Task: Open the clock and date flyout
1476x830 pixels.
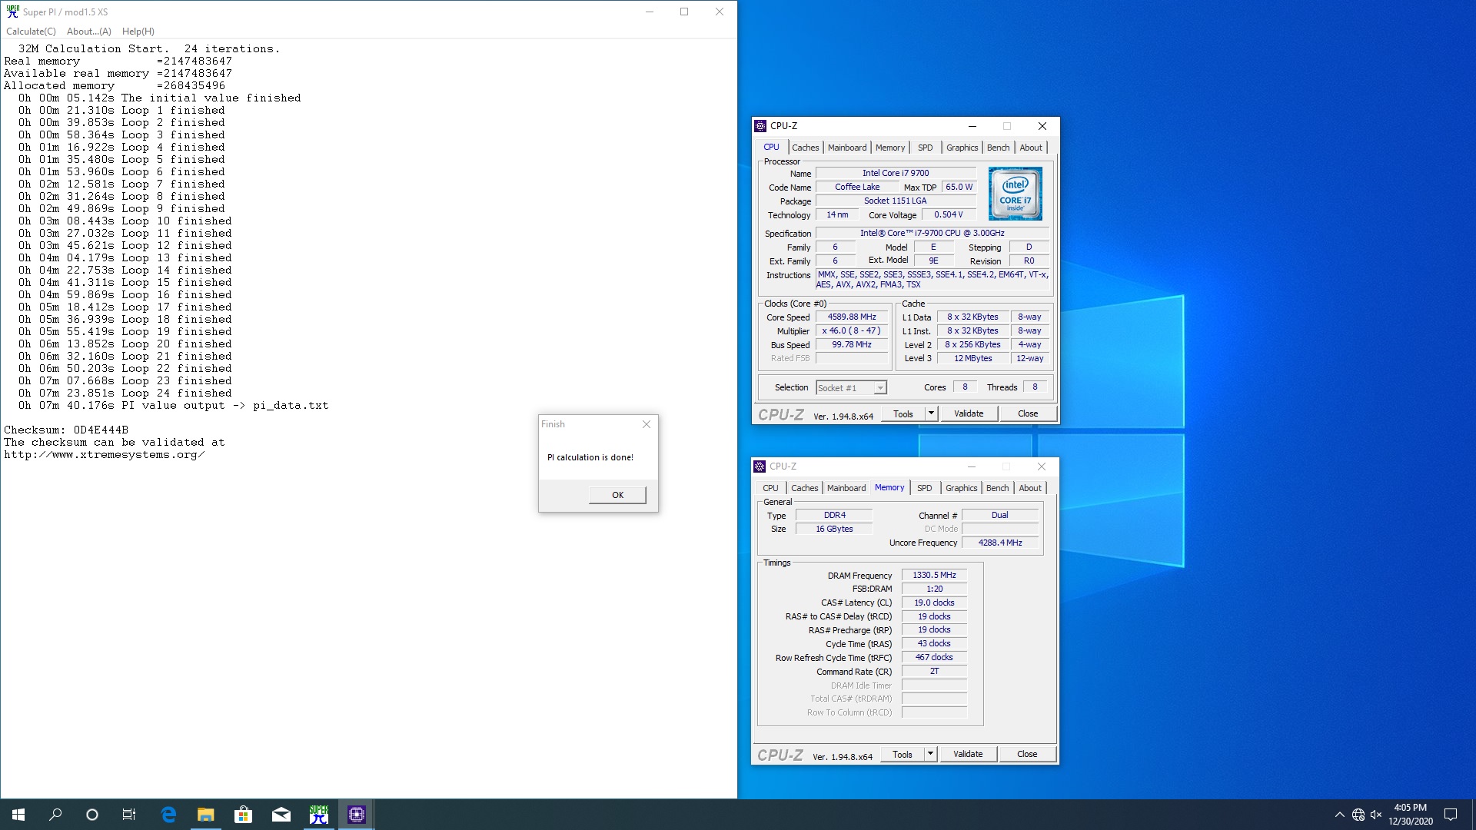Action: (x=1410, y=815)
